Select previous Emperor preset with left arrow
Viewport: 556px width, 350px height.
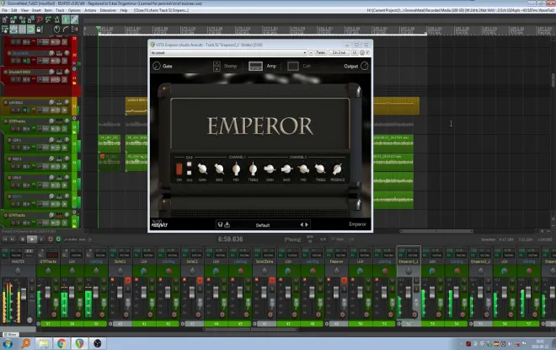coord(302,224)
